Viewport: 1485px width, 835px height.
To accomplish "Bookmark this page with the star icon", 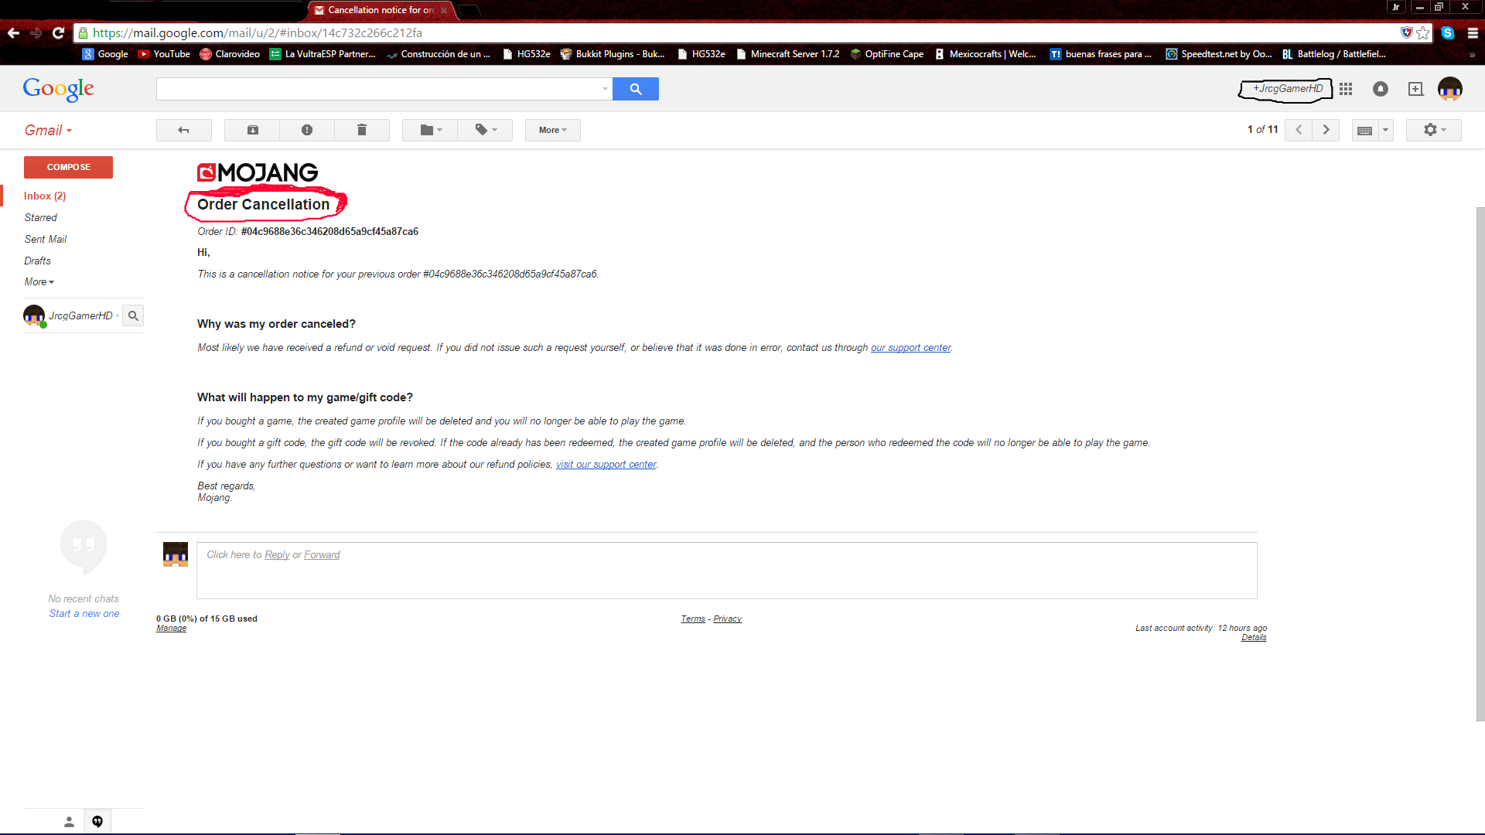I will tap(1423, 33).
